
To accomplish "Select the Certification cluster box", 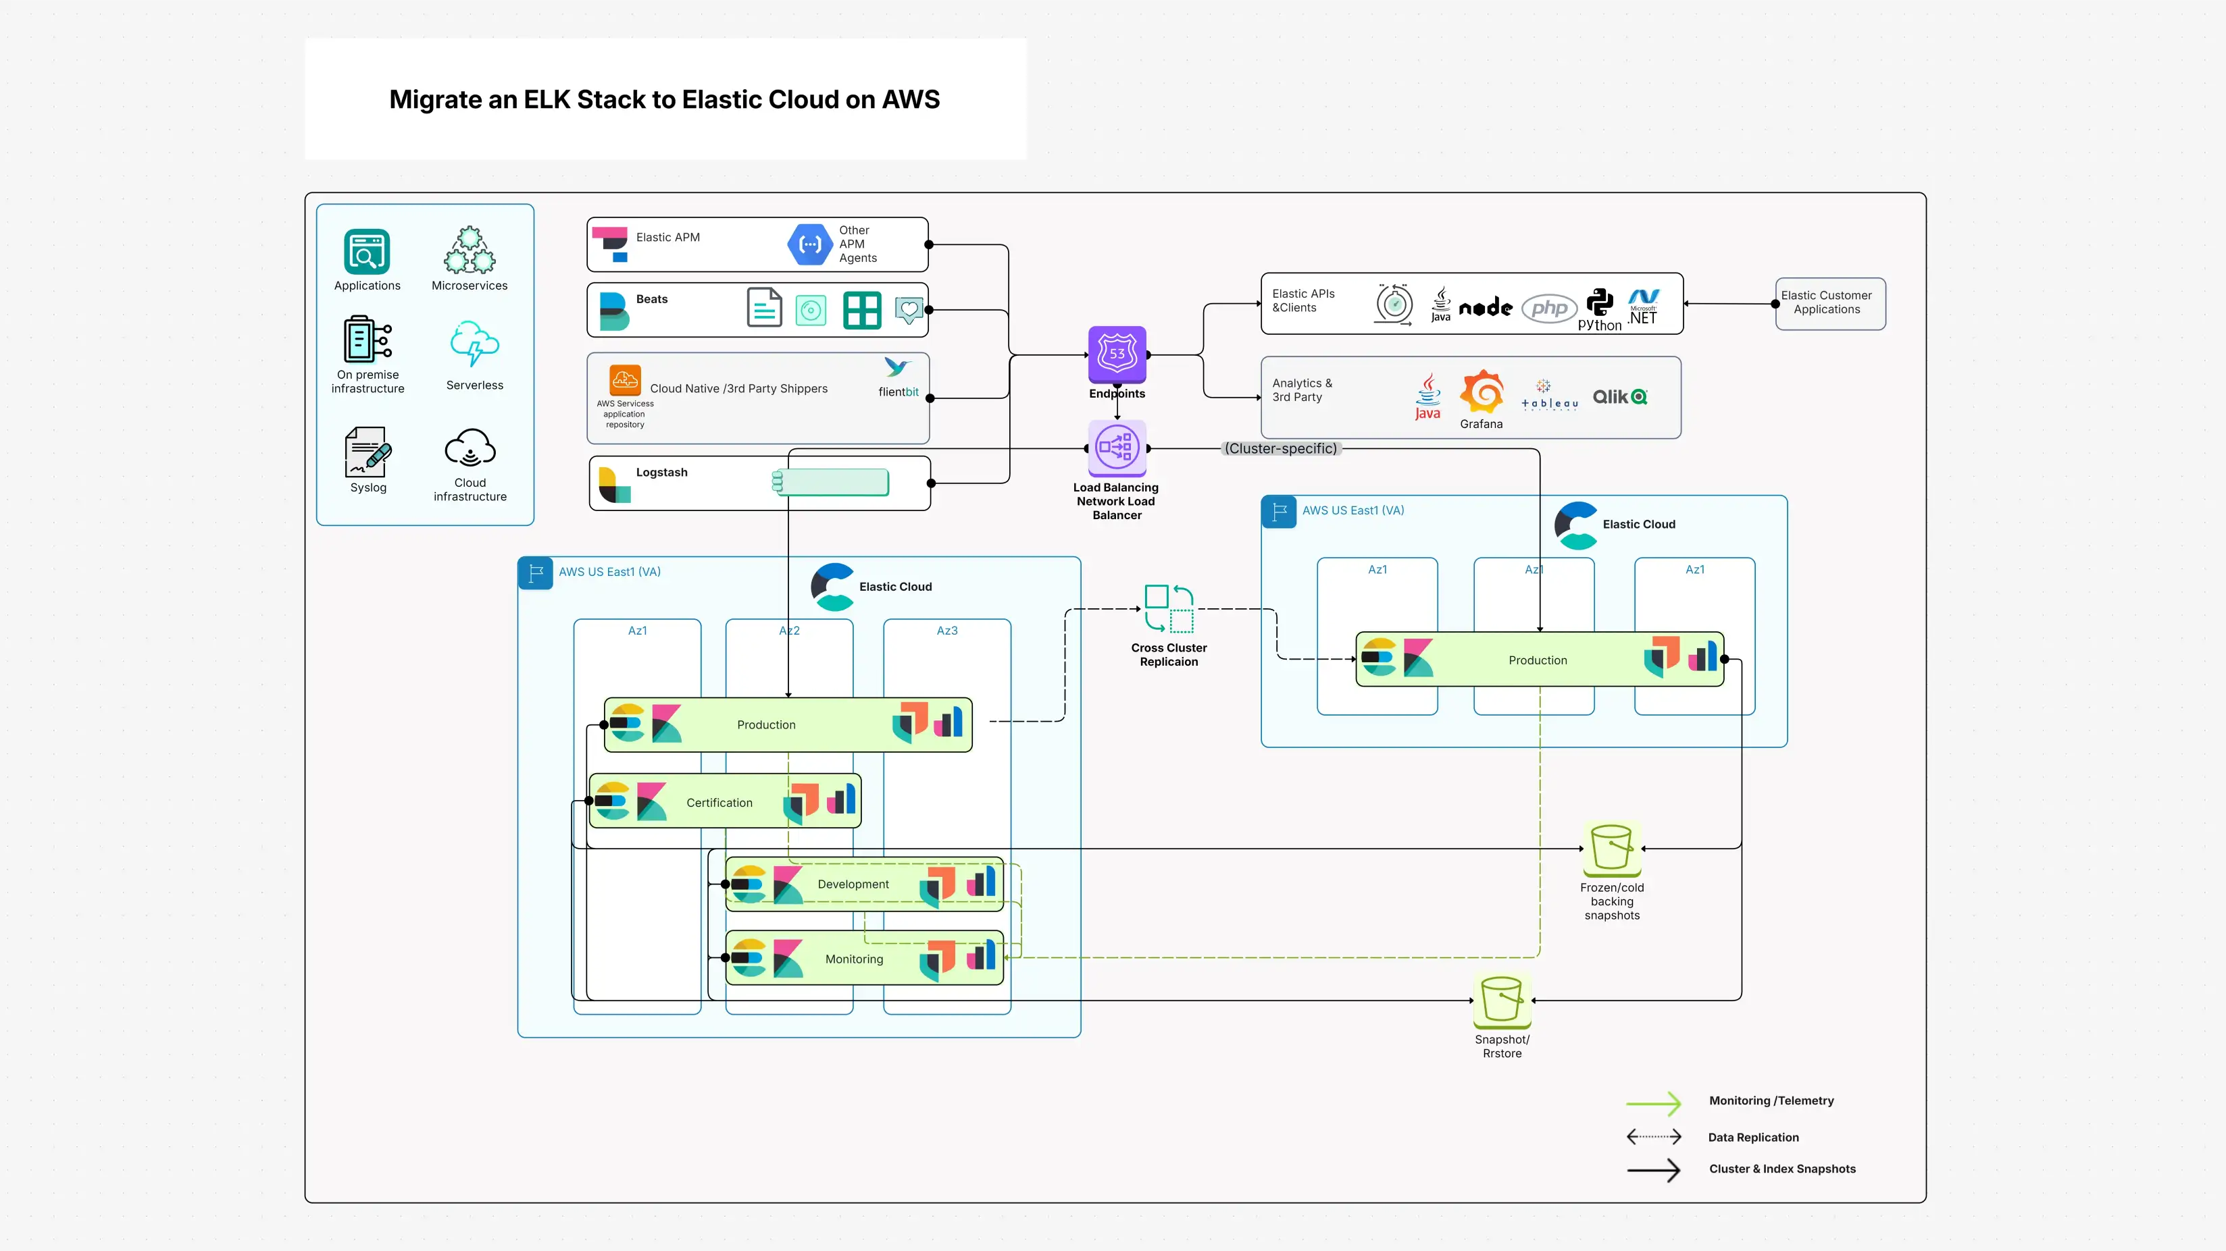I will [719, 802].
